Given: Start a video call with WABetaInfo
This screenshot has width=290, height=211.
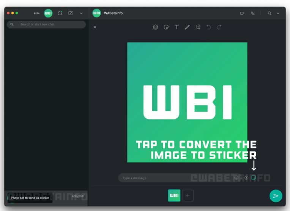Looking at the screenshot, I should [x=242, y=13].
